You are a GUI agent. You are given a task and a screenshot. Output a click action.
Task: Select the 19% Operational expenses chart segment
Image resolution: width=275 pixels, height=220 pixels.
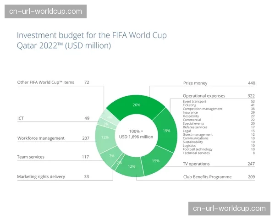(x=166, y=131)
